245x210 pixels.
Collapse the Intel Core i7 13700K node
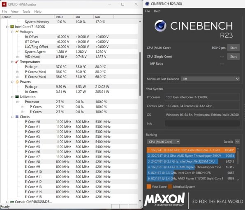coord(7,27)
